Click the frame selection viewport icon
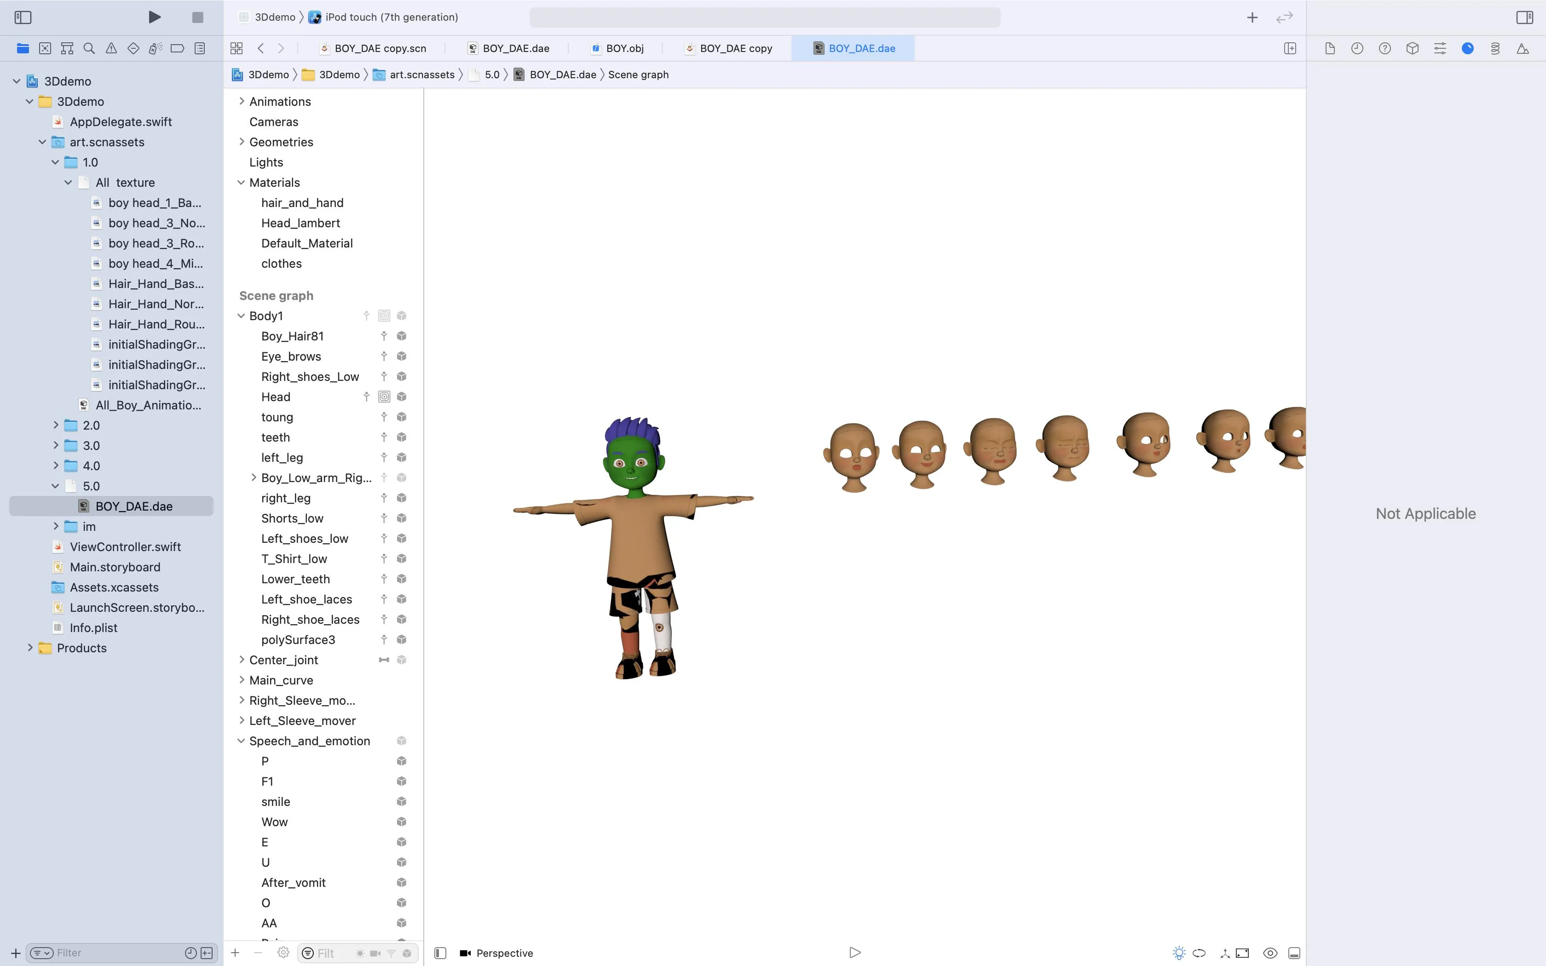This screenshot has width=1546, height=966. 1242,953
